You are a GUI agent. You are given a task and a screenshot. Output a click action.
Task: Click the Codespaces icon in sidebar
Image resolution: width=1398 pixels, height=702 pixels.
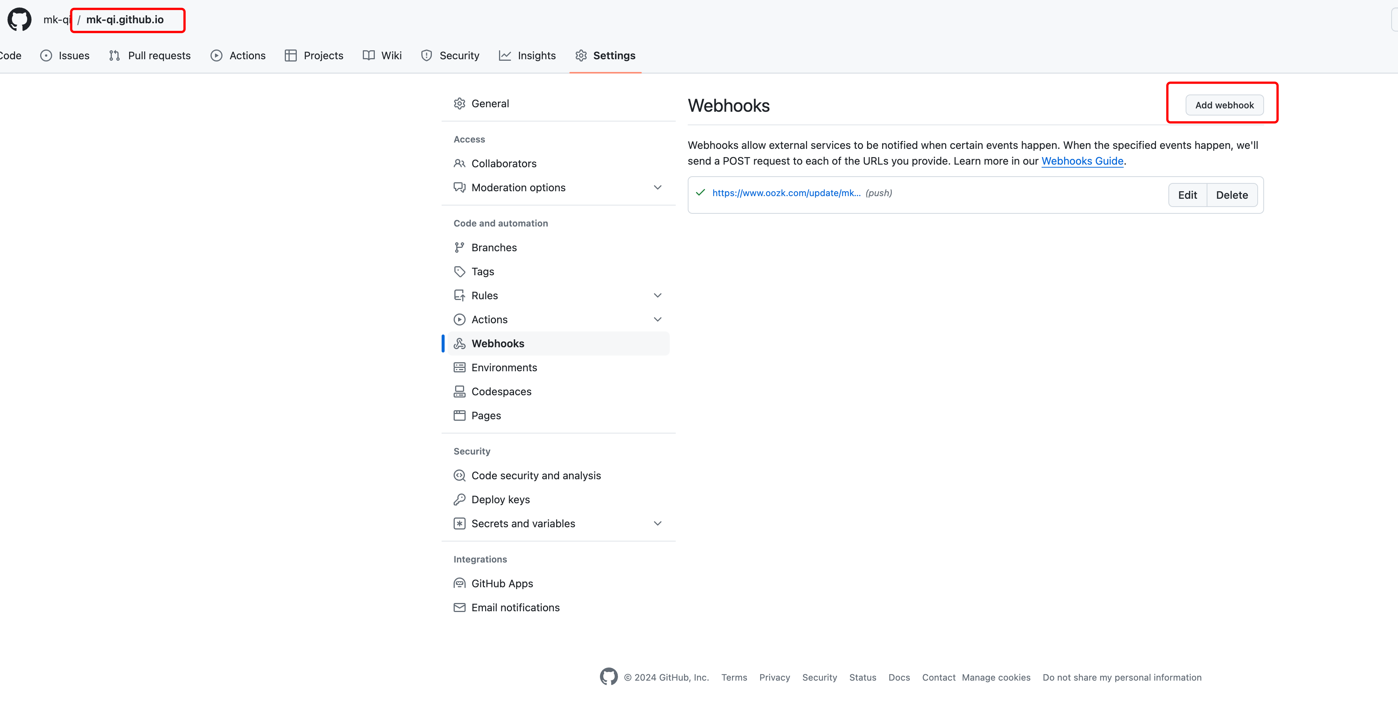coord(459,391)
